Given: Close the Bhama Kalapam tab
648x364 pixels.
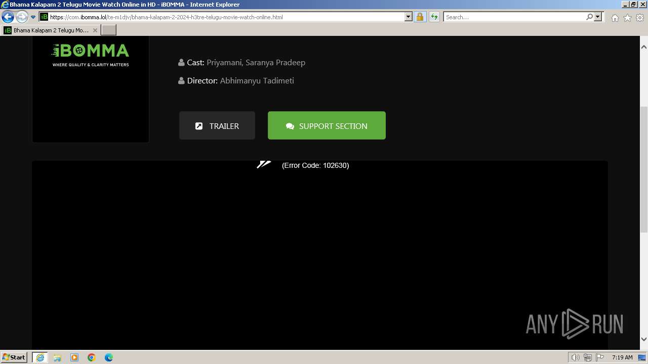Looking at the screenshot, I should 95,30.
